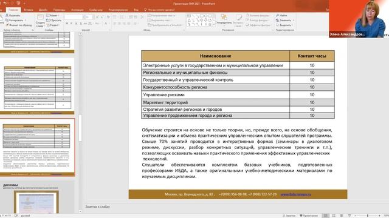Toggle Notes (Заметки) pane in status bar
389x218 pixels.
click(x=289, y=216)
